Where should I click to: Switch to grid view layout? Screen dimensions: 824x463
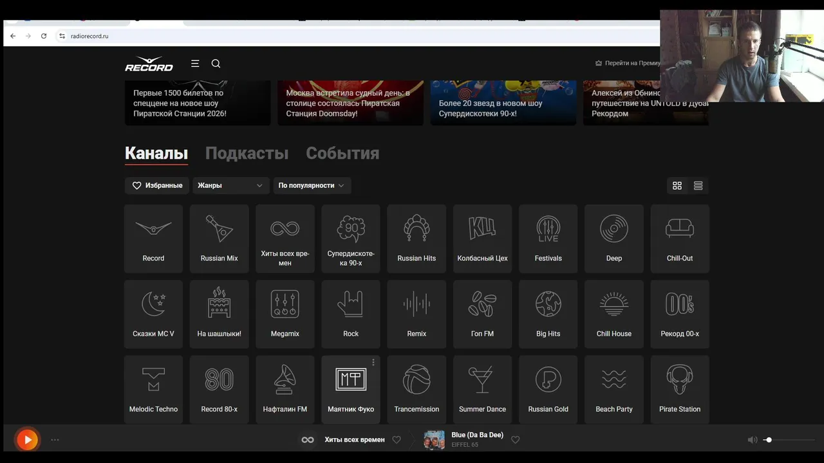(x=677, y=185)
